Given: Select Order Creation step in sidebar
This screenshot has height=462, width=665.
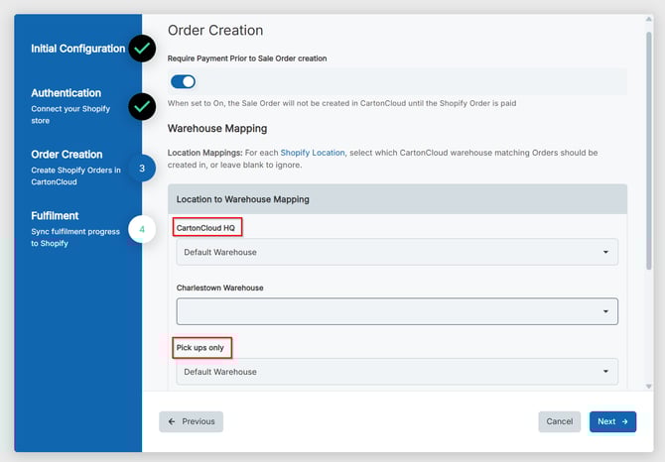Looking at the screenshot, I should tap(66, 155).
